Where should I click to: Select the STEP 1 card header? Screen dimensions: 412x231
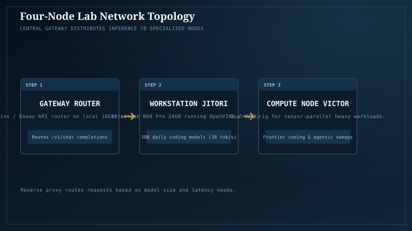click(x=70, y=85)
